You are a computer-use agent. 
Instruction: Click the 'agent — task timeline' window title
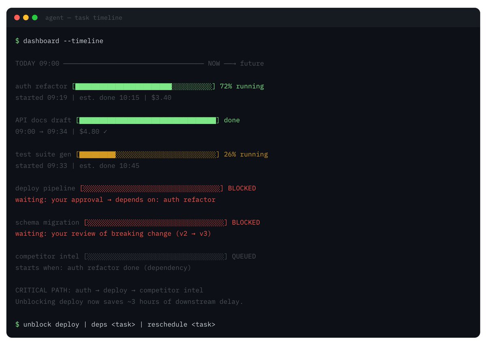83,18
